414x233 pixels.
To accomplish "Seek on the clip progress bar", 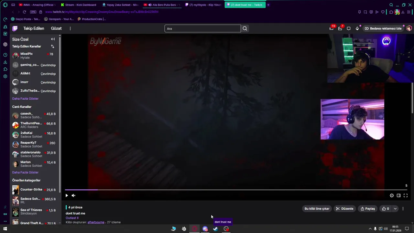I will (x=236, y=190).
